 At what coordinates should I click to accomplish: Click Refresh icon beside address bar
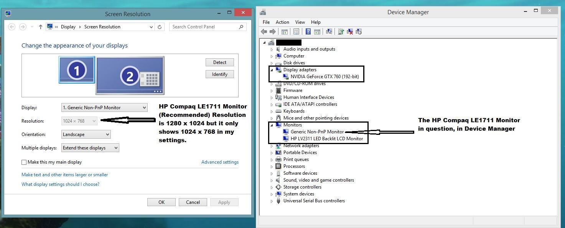click(x=160, y=27)
